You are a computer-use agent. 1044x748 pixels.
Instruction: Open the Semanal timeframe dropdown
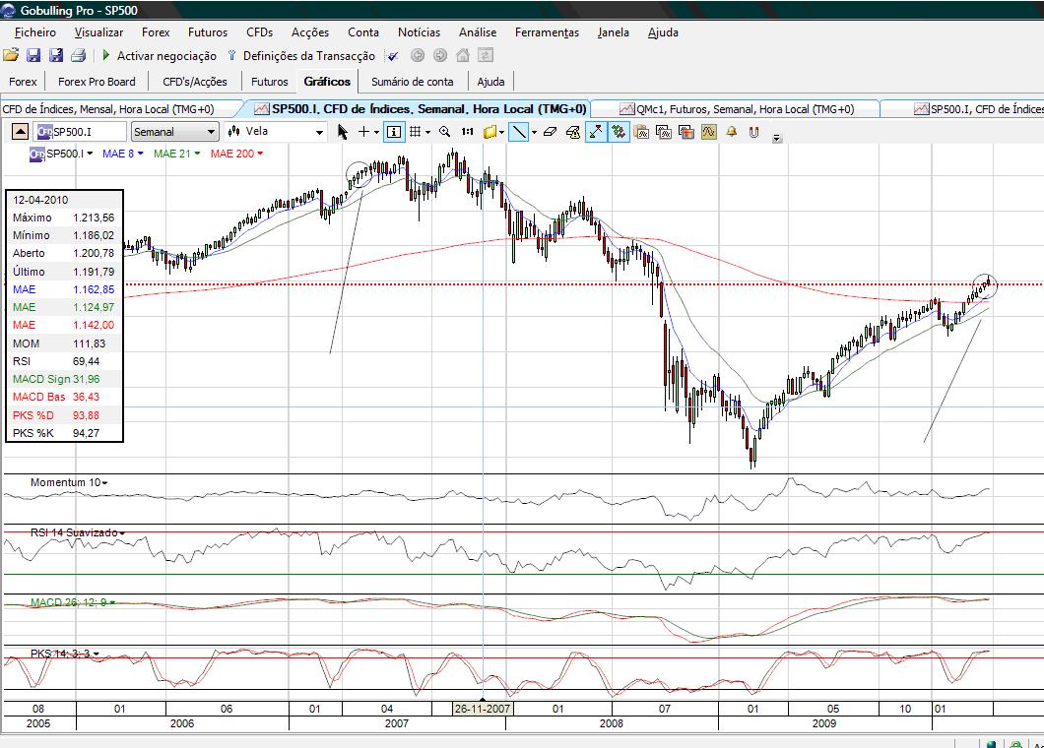pyautogui.click(x=174, y=131)
